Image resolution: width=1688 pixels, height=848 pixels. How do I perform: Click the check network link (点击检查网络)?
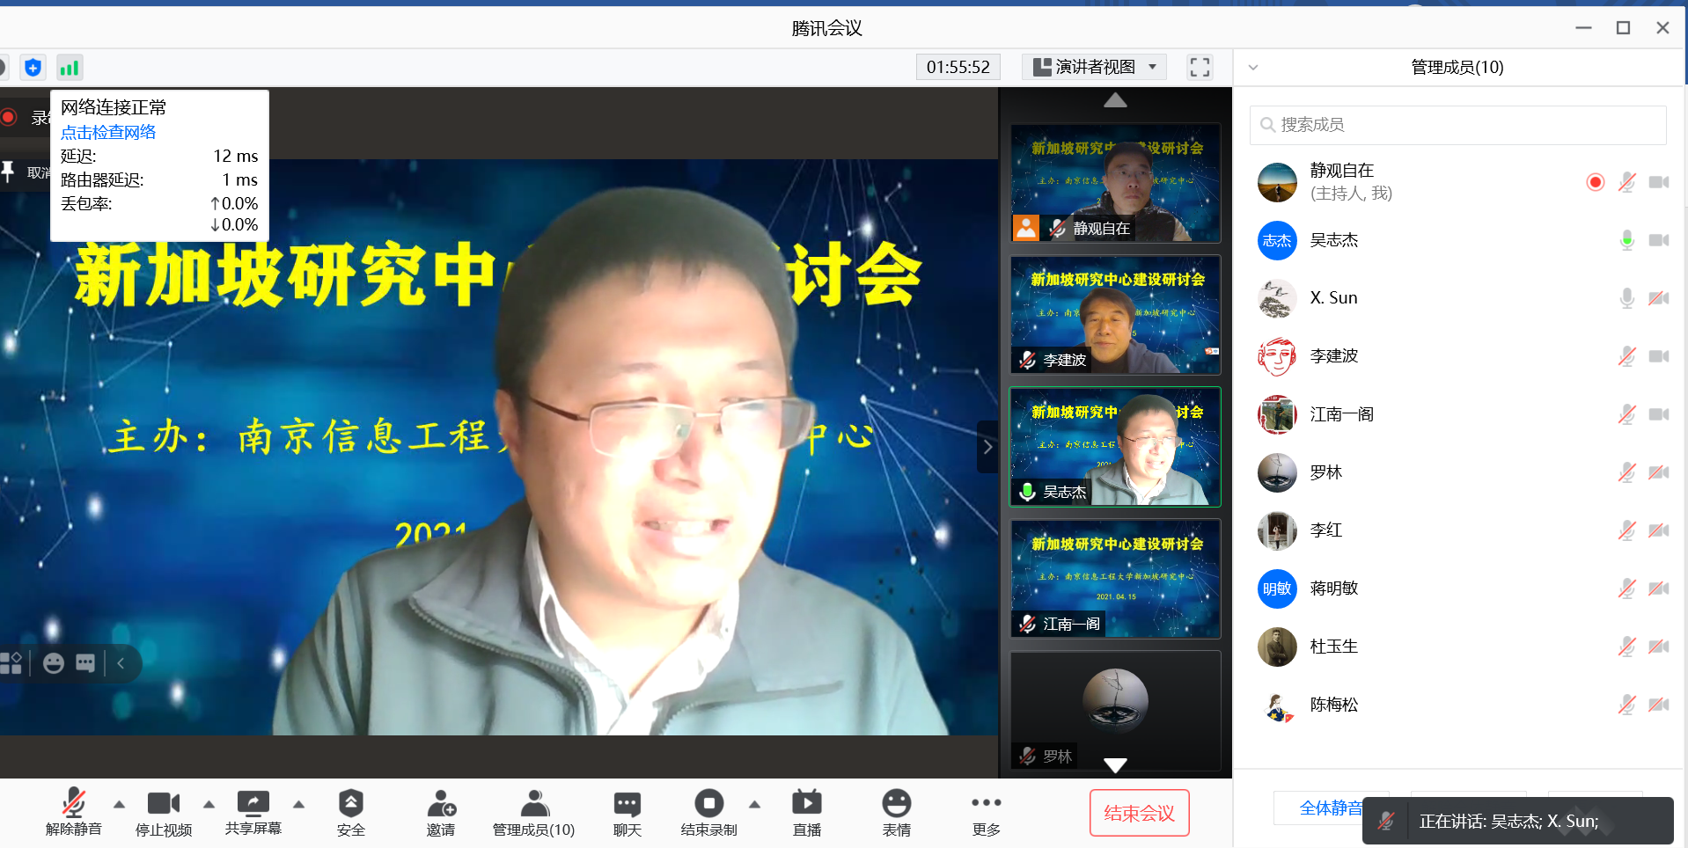click(x=108, y=132)
